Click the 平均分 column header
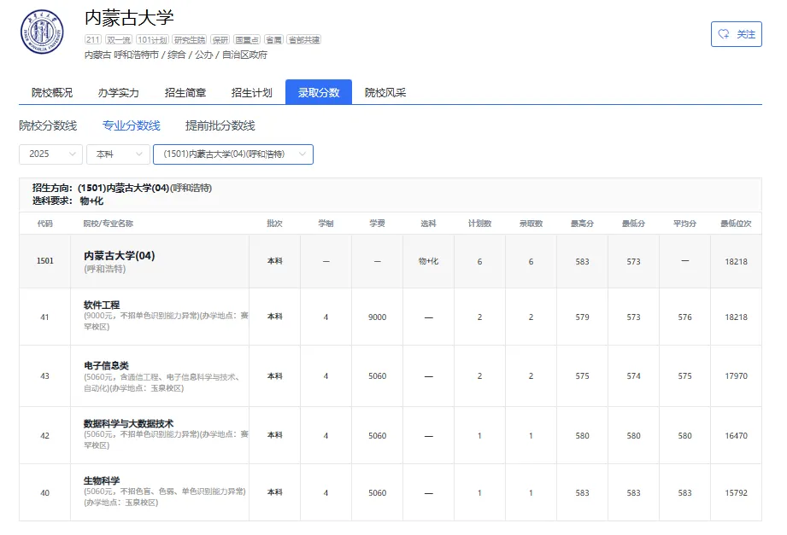Screen dimensions: 787x535 (684, 224)
